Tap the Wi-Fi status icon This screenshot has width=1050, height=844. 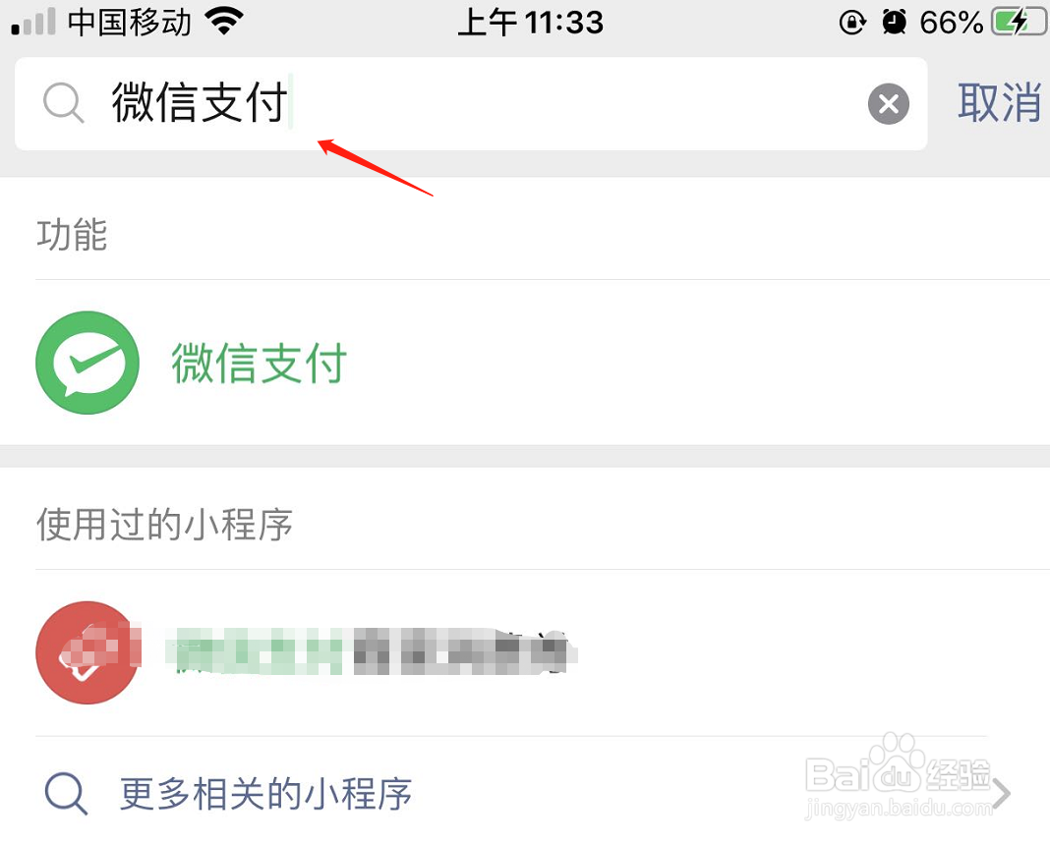[x=223, y=22]
